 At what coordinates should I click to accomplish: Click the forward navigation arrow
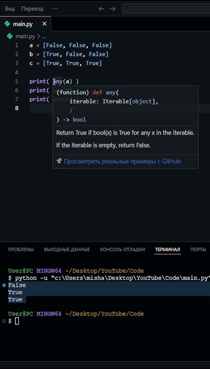tap(113, 9)
